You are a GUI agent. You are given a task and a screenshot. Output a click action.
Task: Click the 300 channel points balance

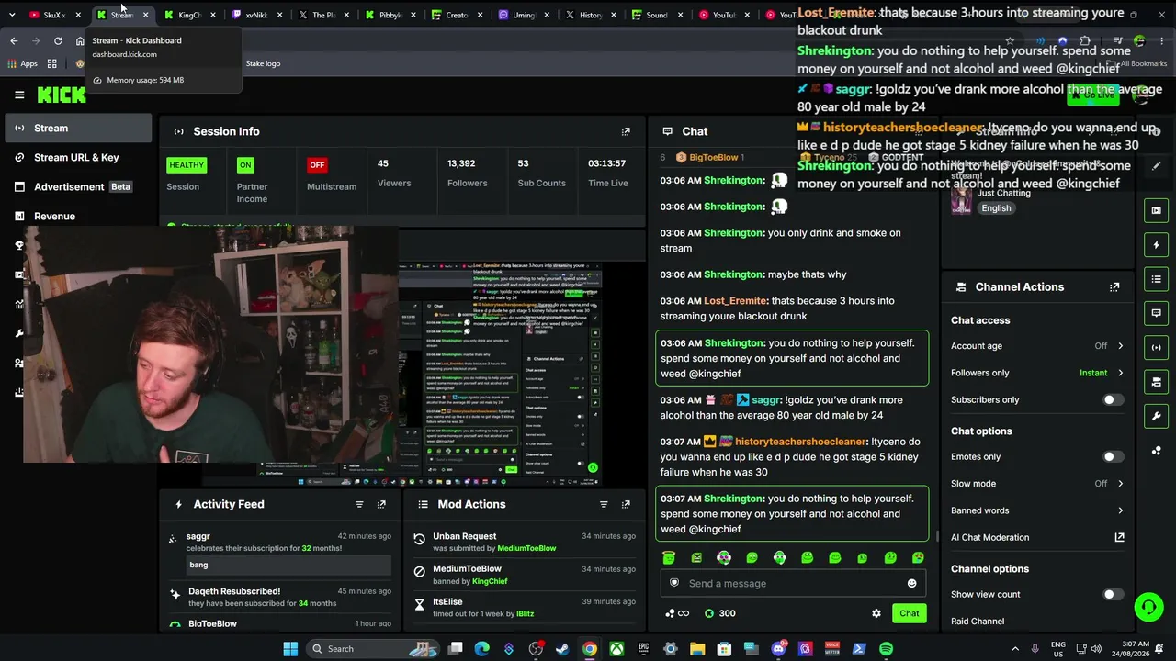click(x=719, y=613)
